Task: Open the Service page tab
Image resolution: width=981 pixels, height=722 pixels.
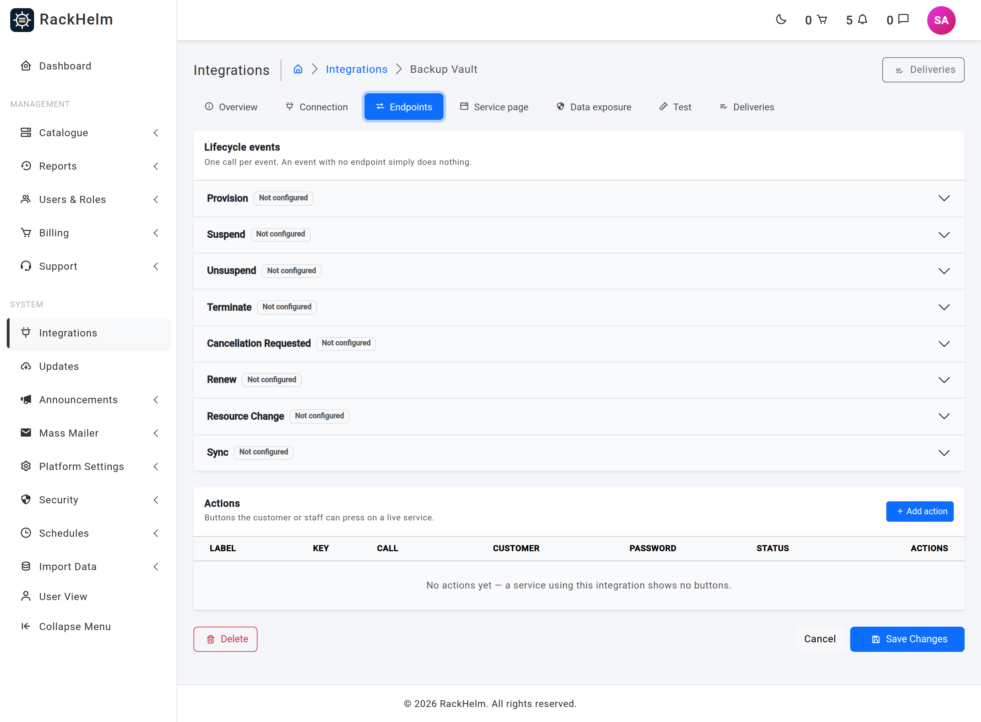Action: (x=494, y=107)
